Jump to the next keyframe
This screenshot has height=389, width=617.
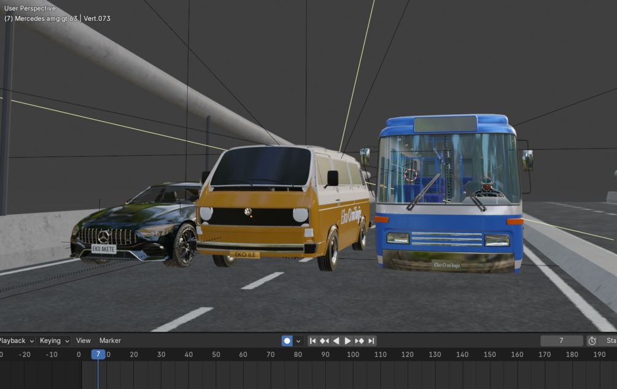359,341
